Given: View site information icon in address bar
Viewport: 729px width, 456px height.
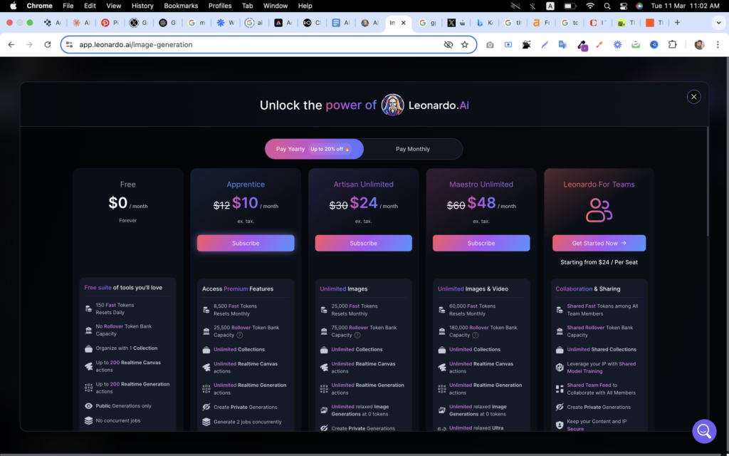Looking at the screenshot, I should click(69, 45).
